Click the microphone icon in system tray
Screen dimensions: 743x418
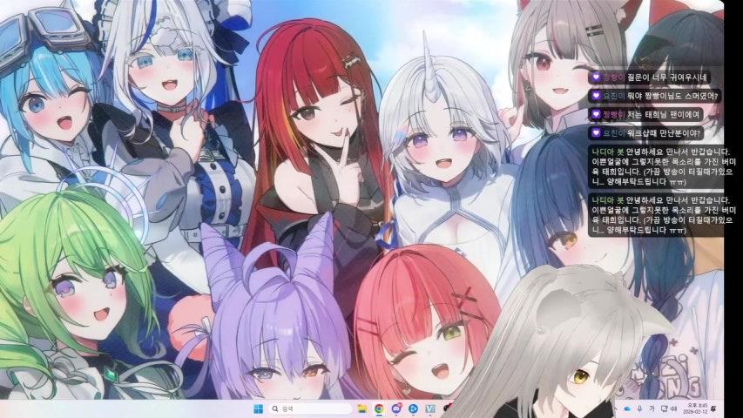[x=638, y=408]
